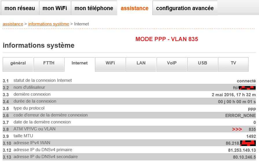
Task: Click the assistance breadcrumb link
Action: (13, 24)
